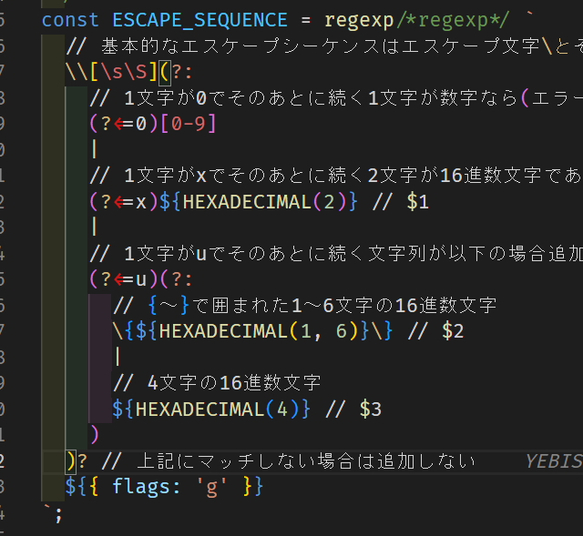Click the comment about {~}で囲まれた1~6文字
Screen dimensions: 583x536
(x=305, y=306)
